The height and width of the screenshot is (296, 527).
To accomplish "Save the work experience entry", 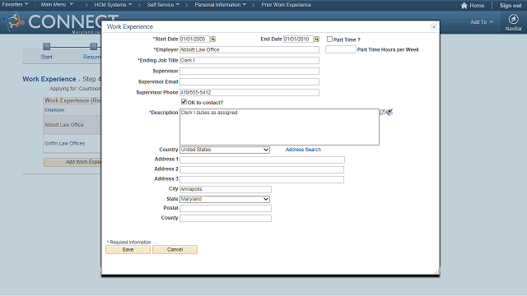I will 128,250.
